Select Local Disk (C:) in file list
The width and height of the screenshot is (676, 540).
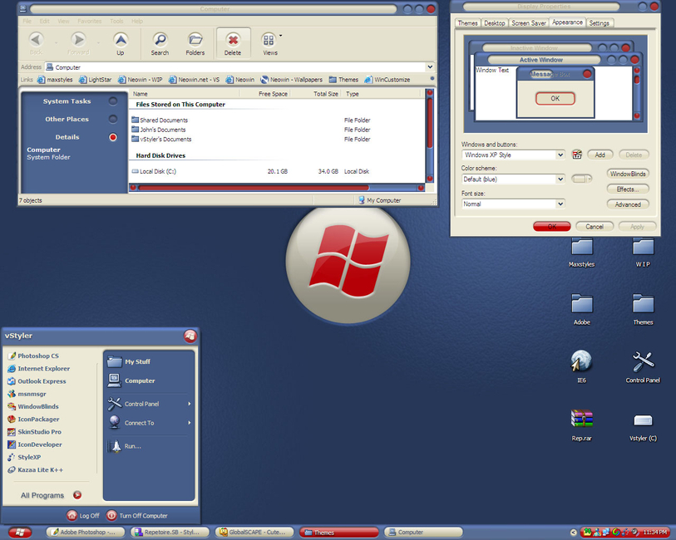[154, 171]
